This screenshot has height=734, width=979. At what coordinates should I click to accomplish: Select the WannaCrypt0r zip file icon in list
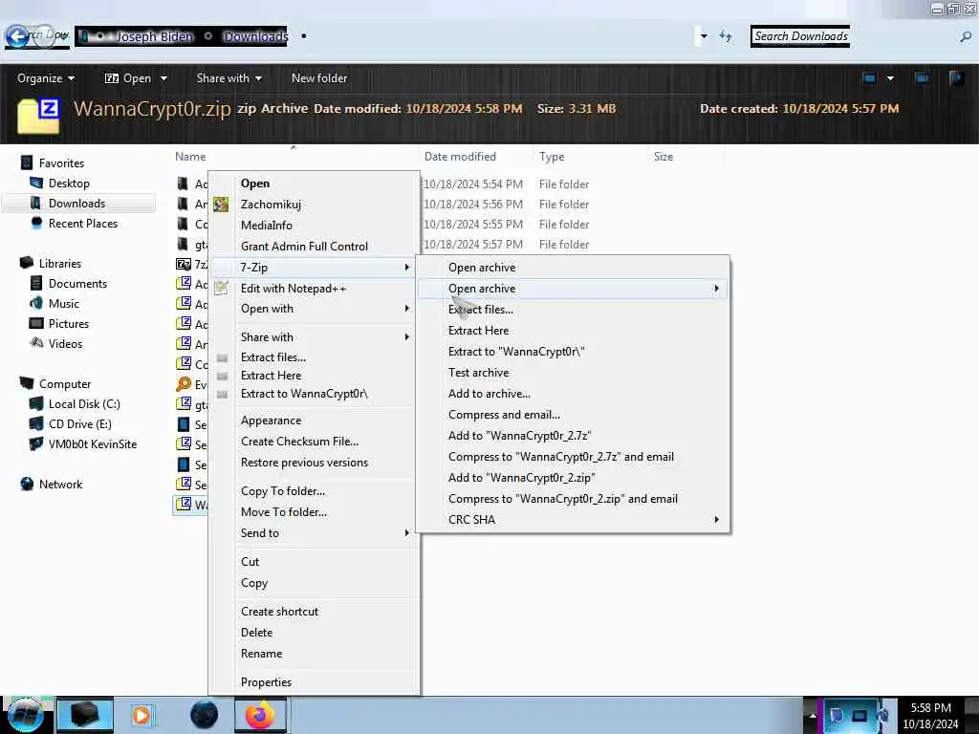[x=184, y=505]
